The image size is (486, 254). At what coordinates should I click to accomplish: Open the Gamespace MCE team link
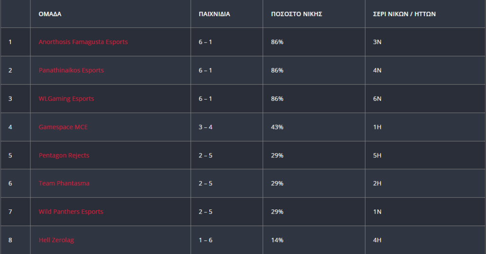pos(63,127)
